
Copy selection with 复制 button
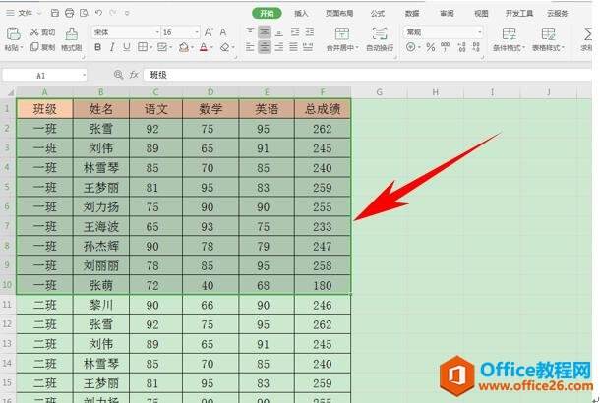pos(42,47)
